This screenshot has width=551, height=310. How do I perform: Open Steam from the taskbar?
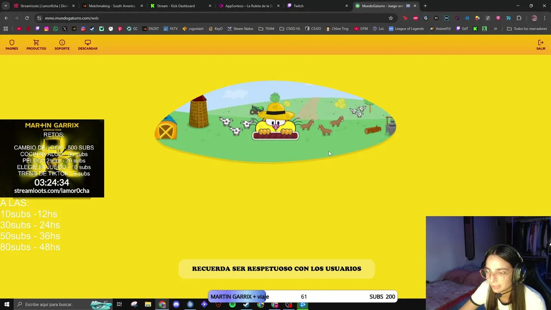[246, 304]
